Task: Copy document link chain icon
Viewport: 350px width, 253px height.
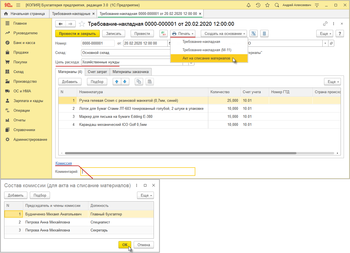Action: (x=325, y=24)
